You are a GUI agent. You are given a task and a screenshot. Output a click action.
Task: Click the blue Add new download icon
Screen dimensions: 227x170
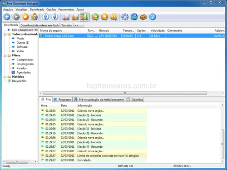click(7, 17)
